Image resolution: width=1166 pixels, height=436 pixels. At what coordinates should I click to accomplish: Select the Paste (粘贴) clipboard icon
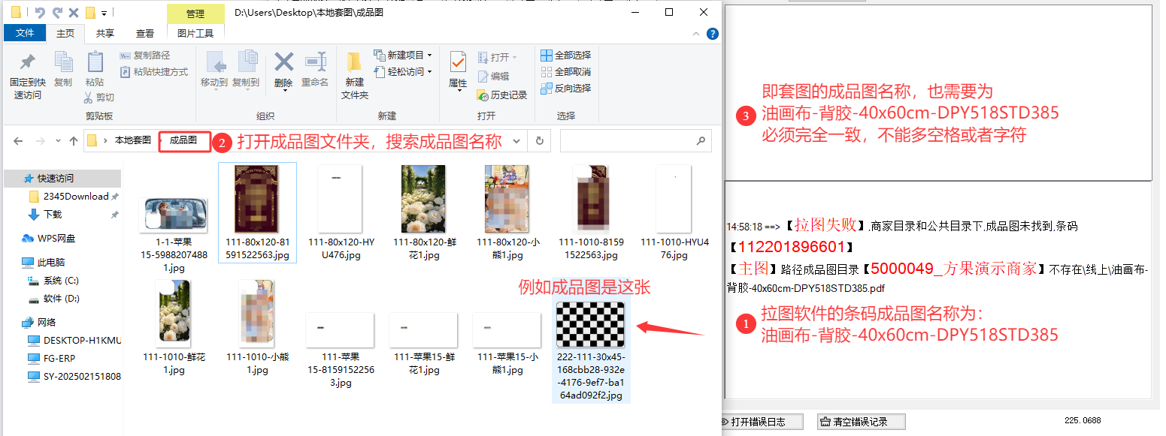point(94,66)
